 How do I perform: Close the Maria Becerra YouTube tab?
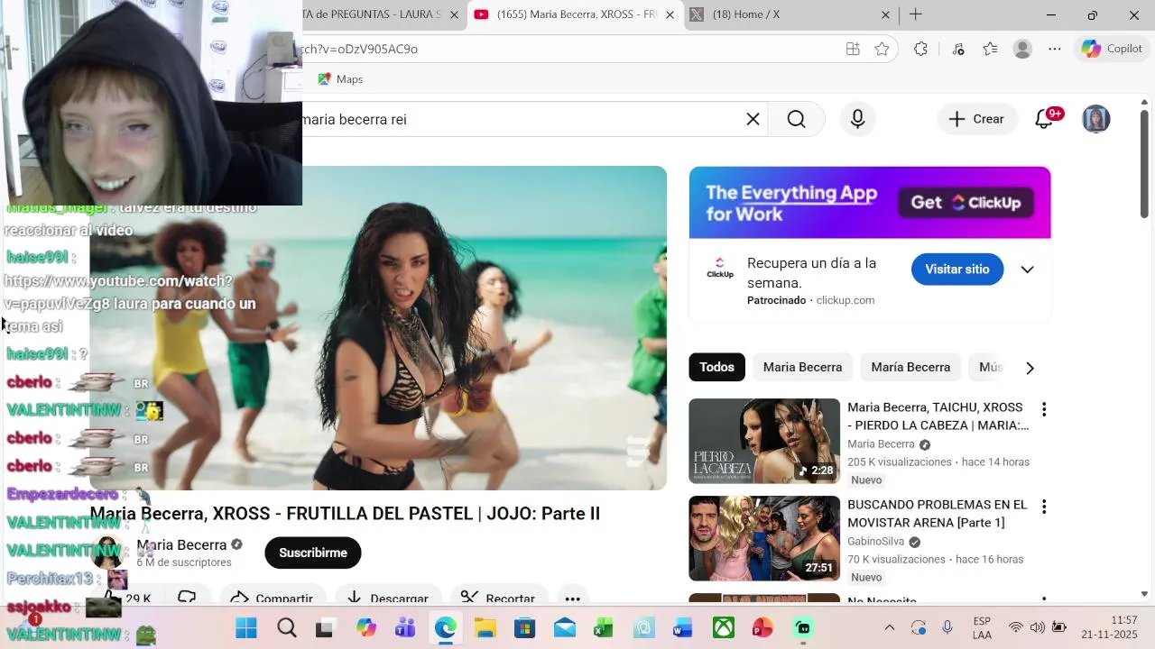[669, 14]
